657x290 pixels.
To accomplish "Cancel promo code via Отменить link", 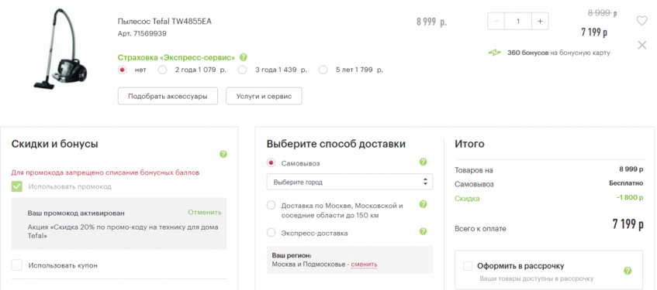I will pos(205,212).
